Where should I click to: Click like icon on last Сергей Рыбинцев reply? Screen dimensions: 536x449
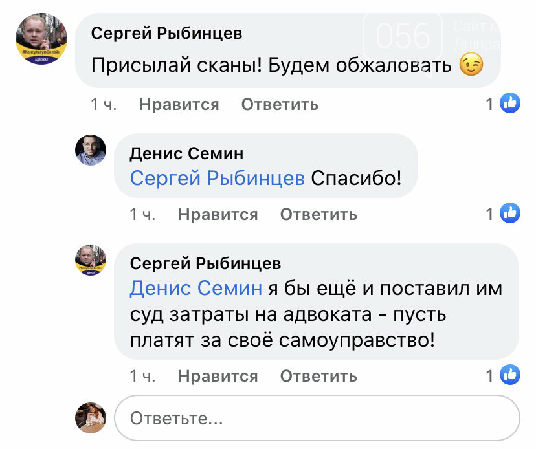(x=510, y=375)
